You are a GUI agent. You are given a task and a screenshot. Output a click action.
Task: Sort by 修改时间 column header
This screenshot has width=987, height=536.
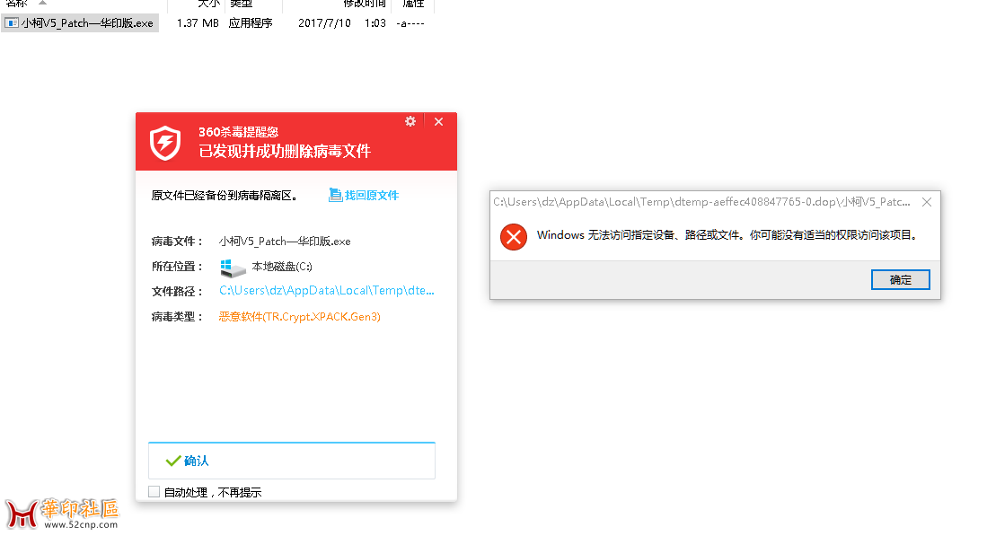(x=364, y=4)
